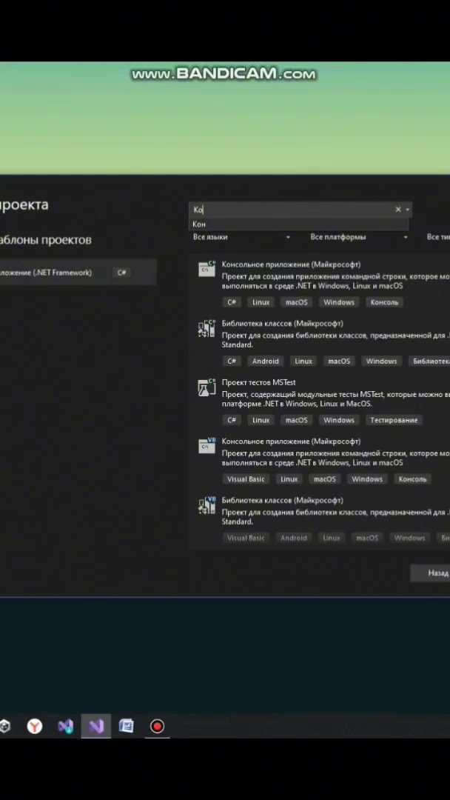450x800 pixels.
Task: Clear the search box with the X icon
Action: point(398,209)
